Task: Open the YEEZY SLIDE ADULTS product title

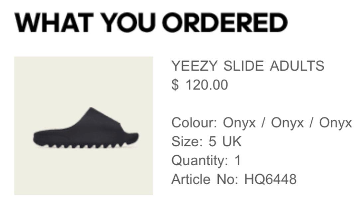Action: [x=248, y=66]
